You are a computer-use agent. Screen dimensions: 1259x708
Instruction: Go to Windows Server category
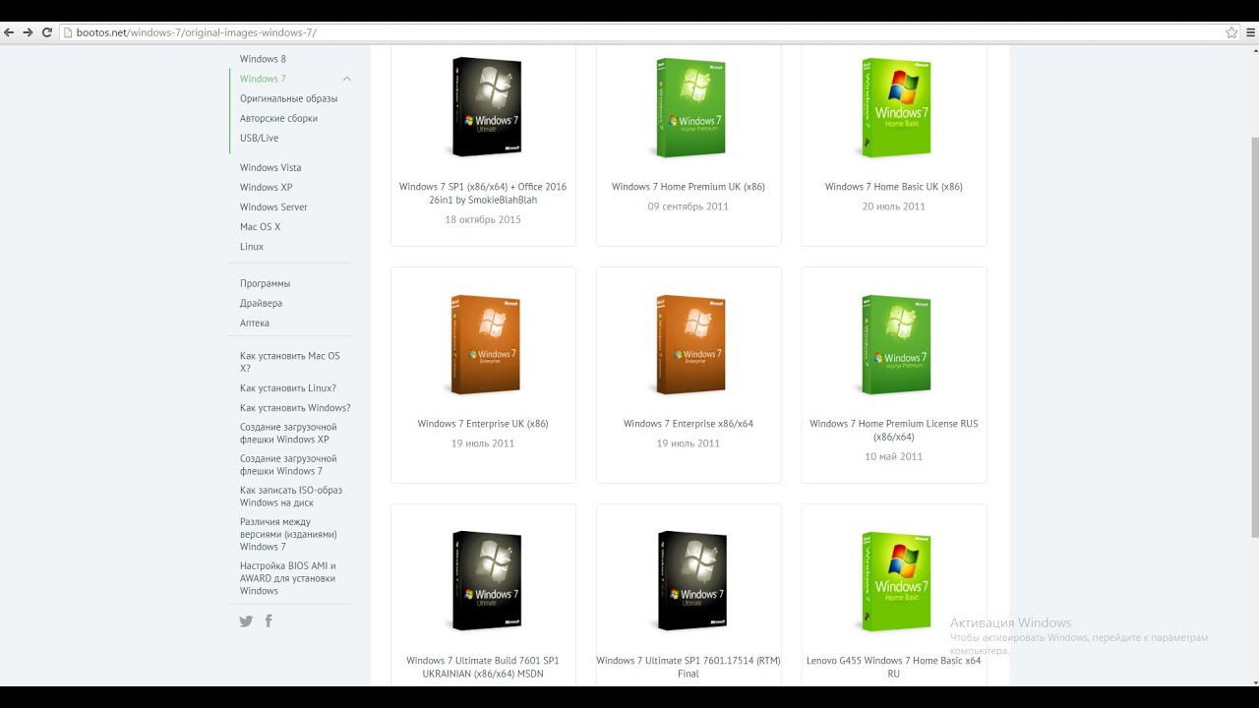click(x=273, y=206)
